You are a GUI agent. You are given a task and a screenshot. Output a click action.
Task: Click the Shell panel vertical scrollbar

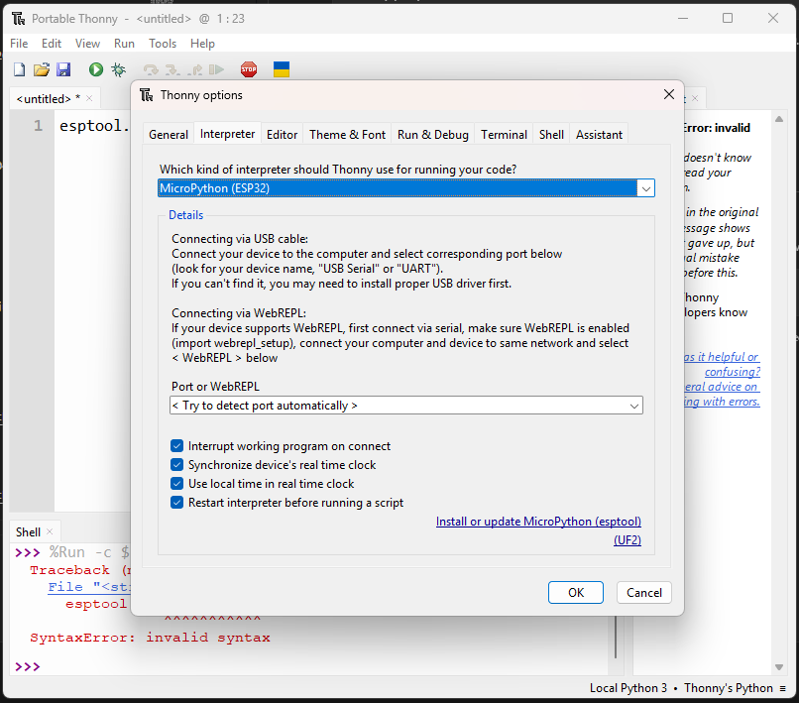pyautogui.click(x=616, y=637)
